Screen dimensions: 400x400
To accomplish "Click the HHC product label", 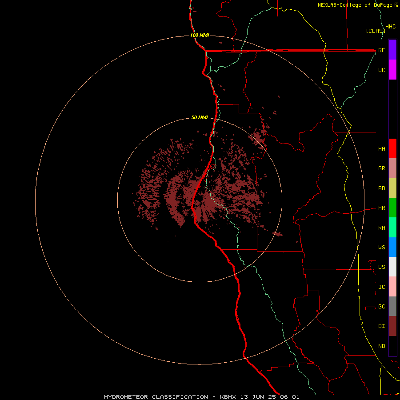I will click(391, 27).
